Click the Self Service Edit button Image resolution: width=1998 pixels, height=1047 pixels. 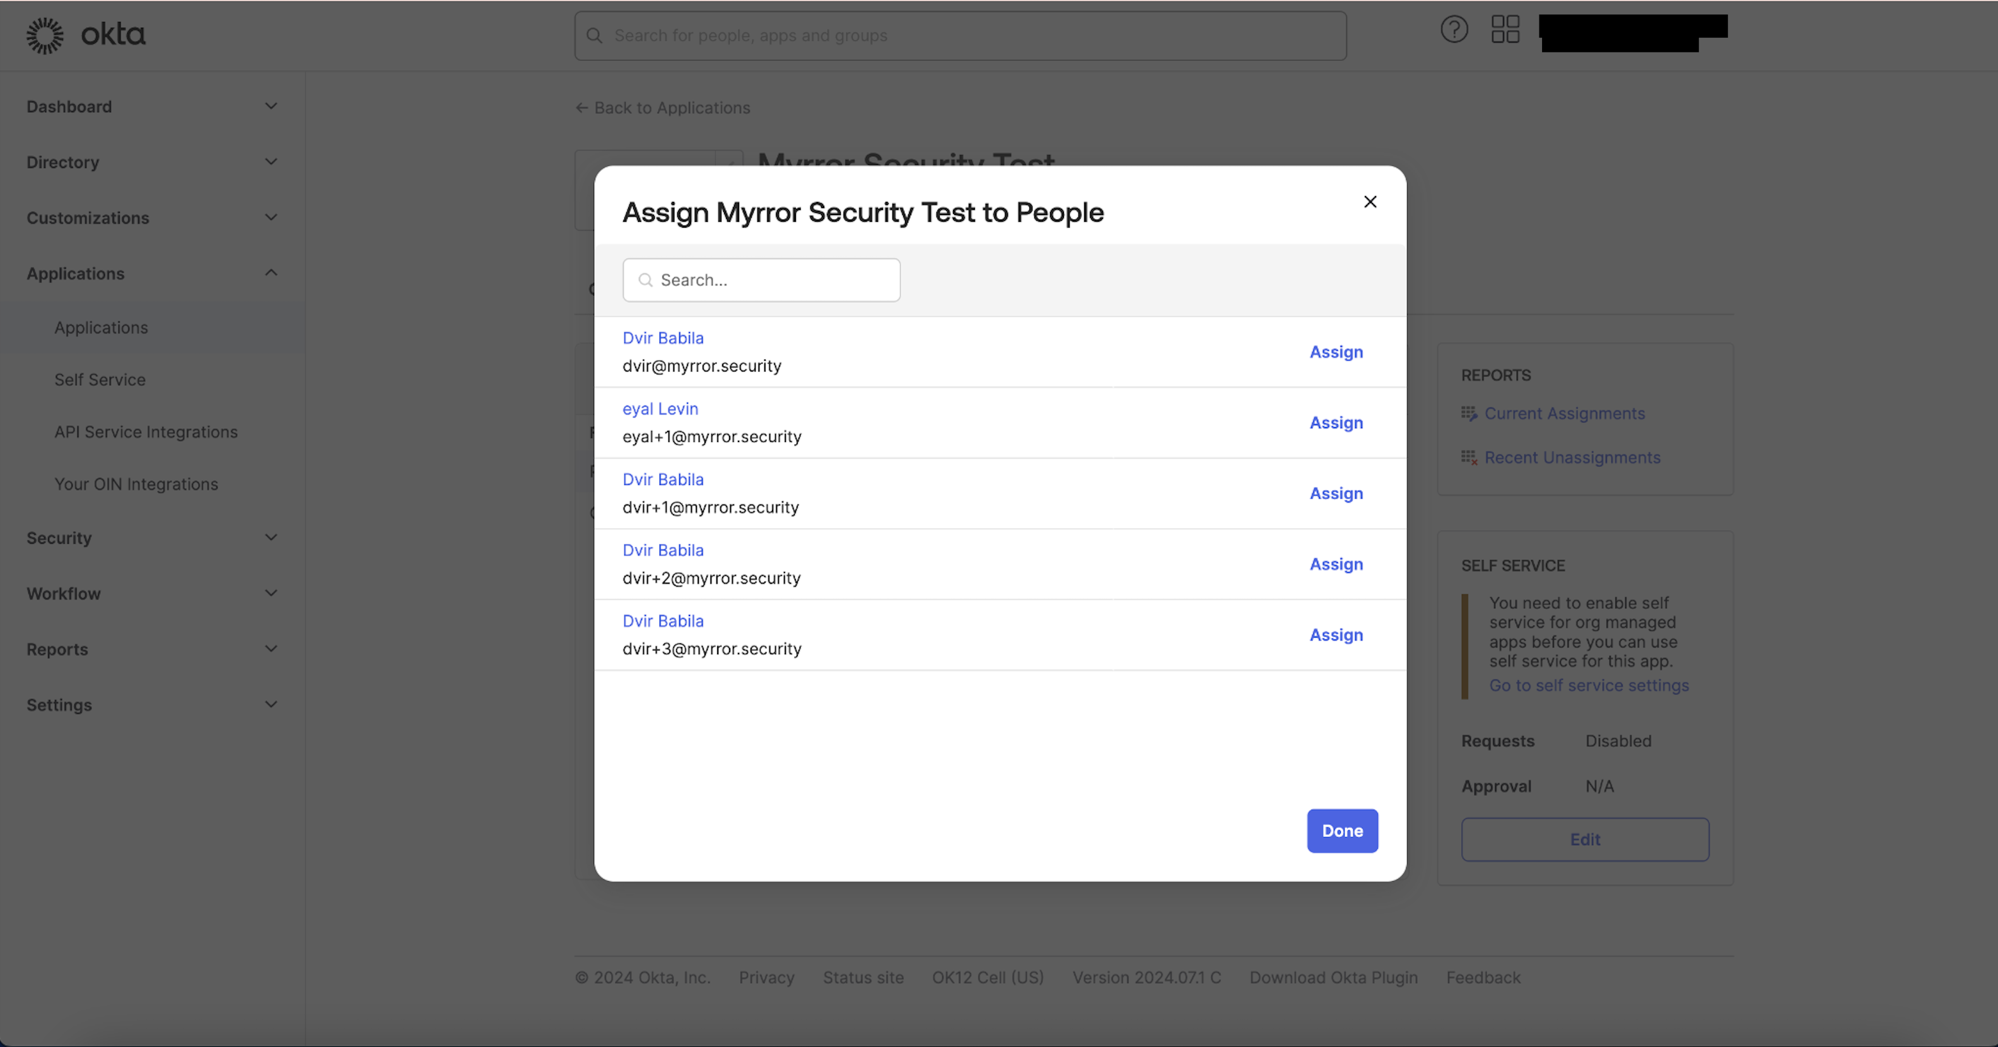(x=1585, y=839)
